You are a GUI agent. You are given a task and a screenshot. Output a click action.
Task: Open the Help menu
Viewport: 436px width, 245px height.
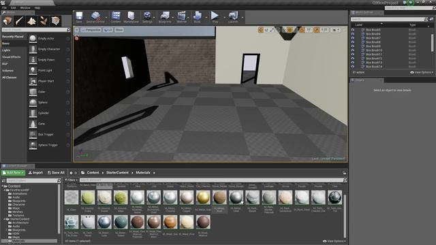(37, 7)
